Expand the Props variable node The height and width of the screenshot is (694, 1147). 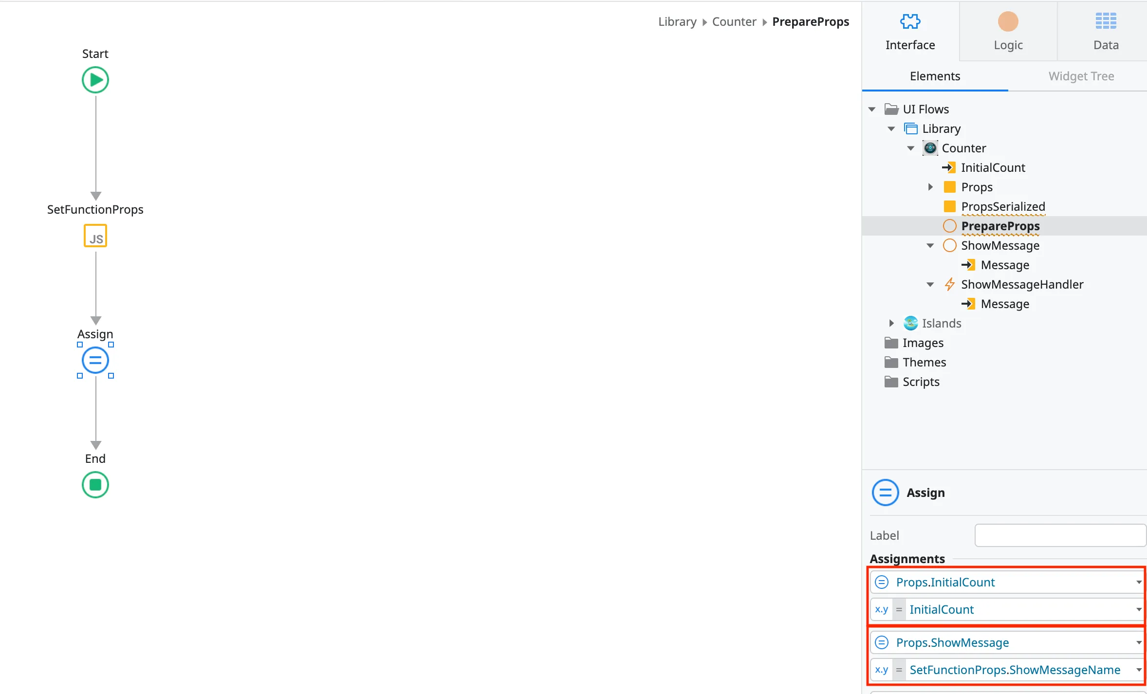point(930,187)
